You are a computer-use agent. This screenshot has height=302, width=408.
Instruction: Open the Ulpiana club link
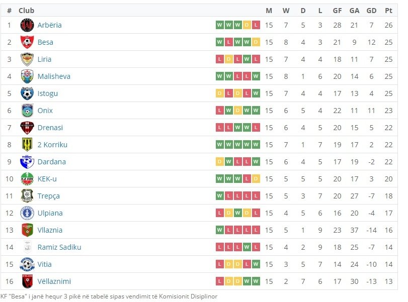point(50,213)
